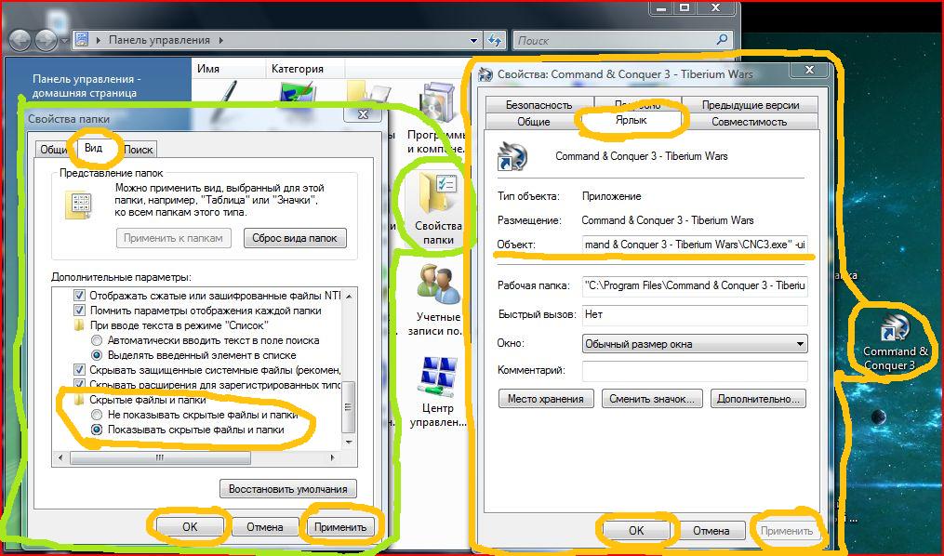Click the Объект target input field
The width and height of the screenshot is (944, 556).
(695, 245)
